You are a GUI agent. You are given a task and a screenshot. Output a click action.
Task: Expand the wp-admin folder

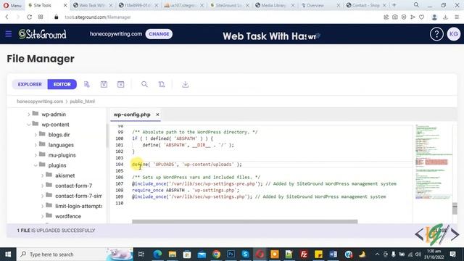(x=29, y=115)
